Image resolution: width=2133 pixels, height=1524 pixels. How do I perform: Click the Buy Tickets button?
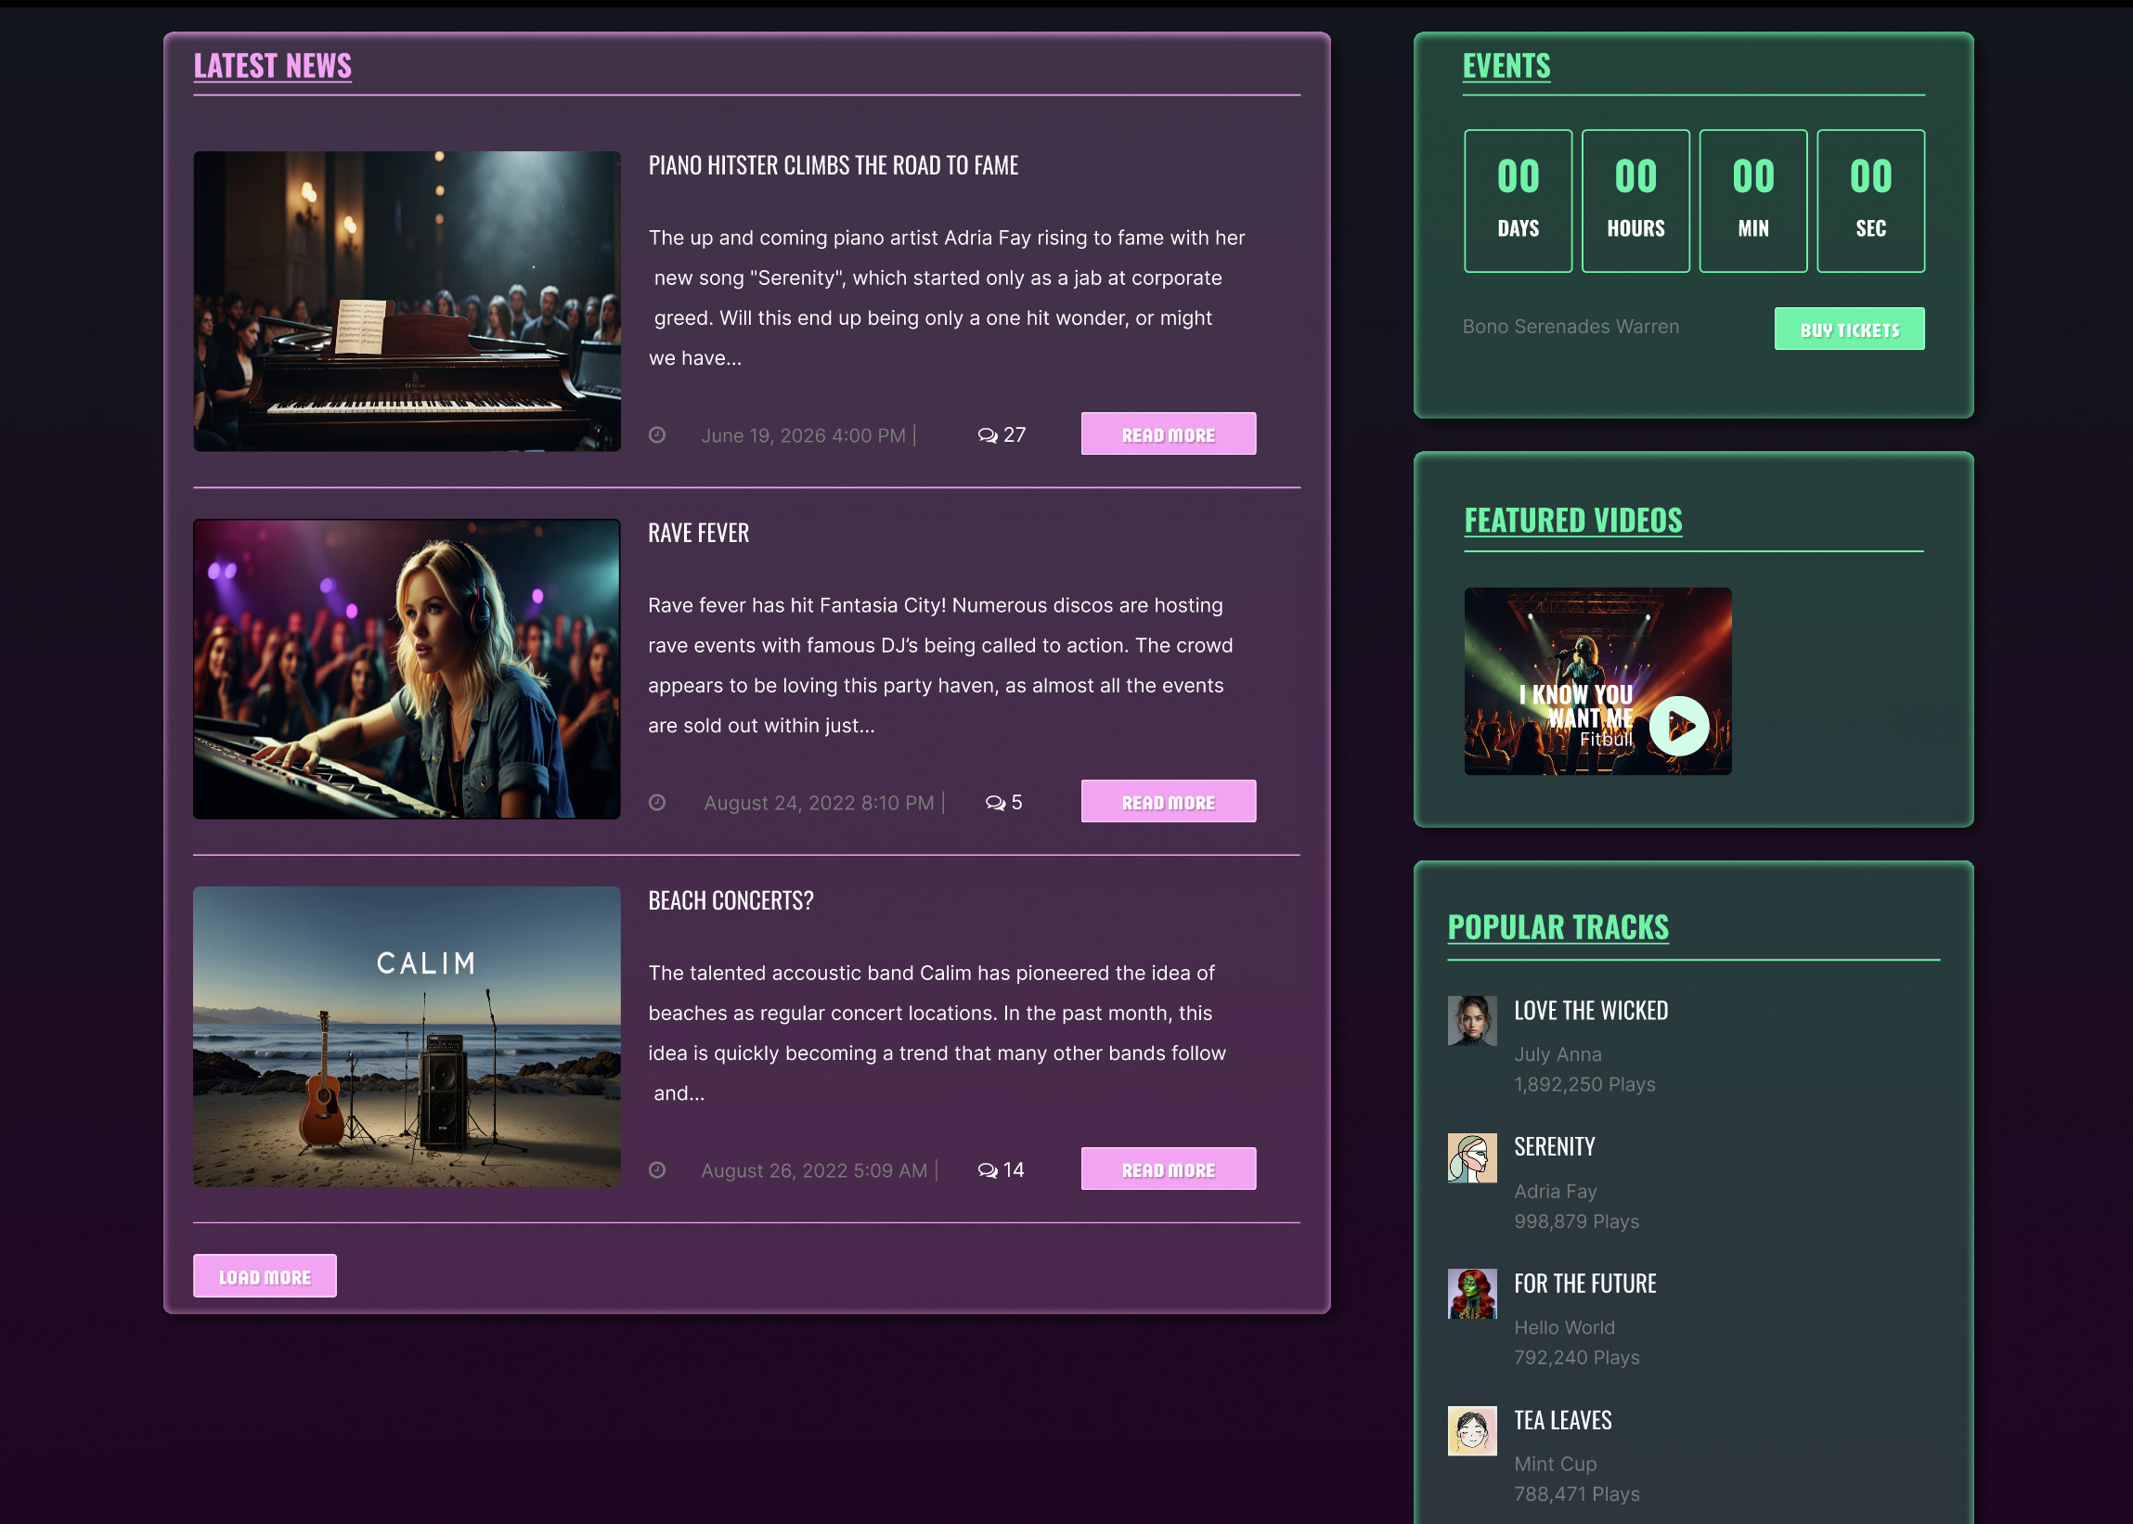click(1849, 329)
